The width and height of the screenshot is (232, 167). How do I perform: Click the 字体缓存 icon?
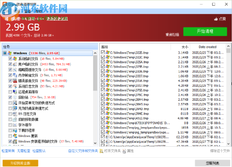point(15,125)
